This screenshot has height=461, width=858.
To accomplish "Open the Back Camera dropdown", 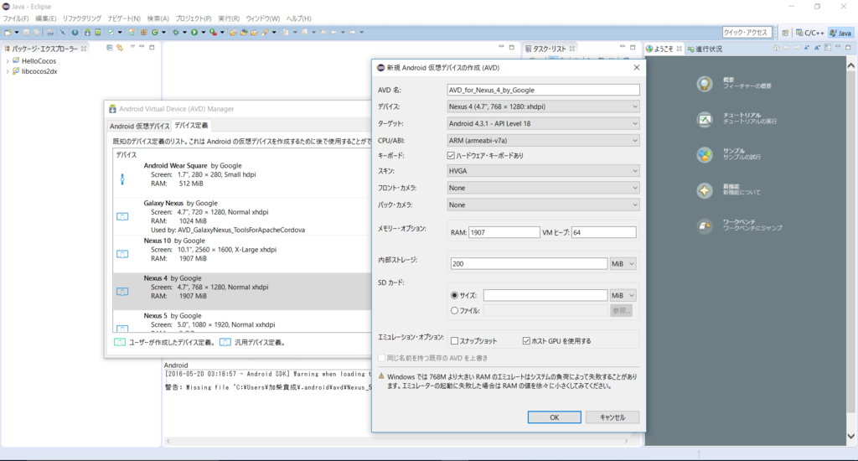I will 543,205.
